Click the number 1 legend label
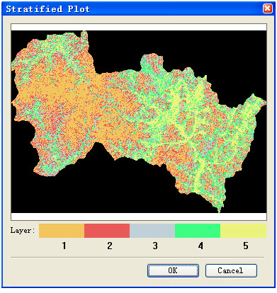 (64, 246)
